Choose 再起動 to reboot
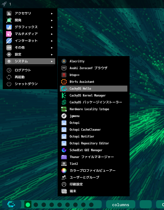The height and width of the screenshot is (210, 164). pyautogui.click(x=30, y=77)
